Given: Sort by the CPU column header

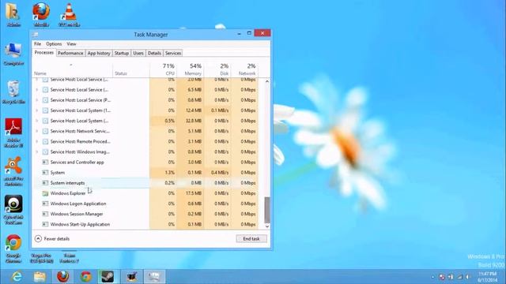Looking at the screenshot, I should pyautogui.click(x=164, y=69).
